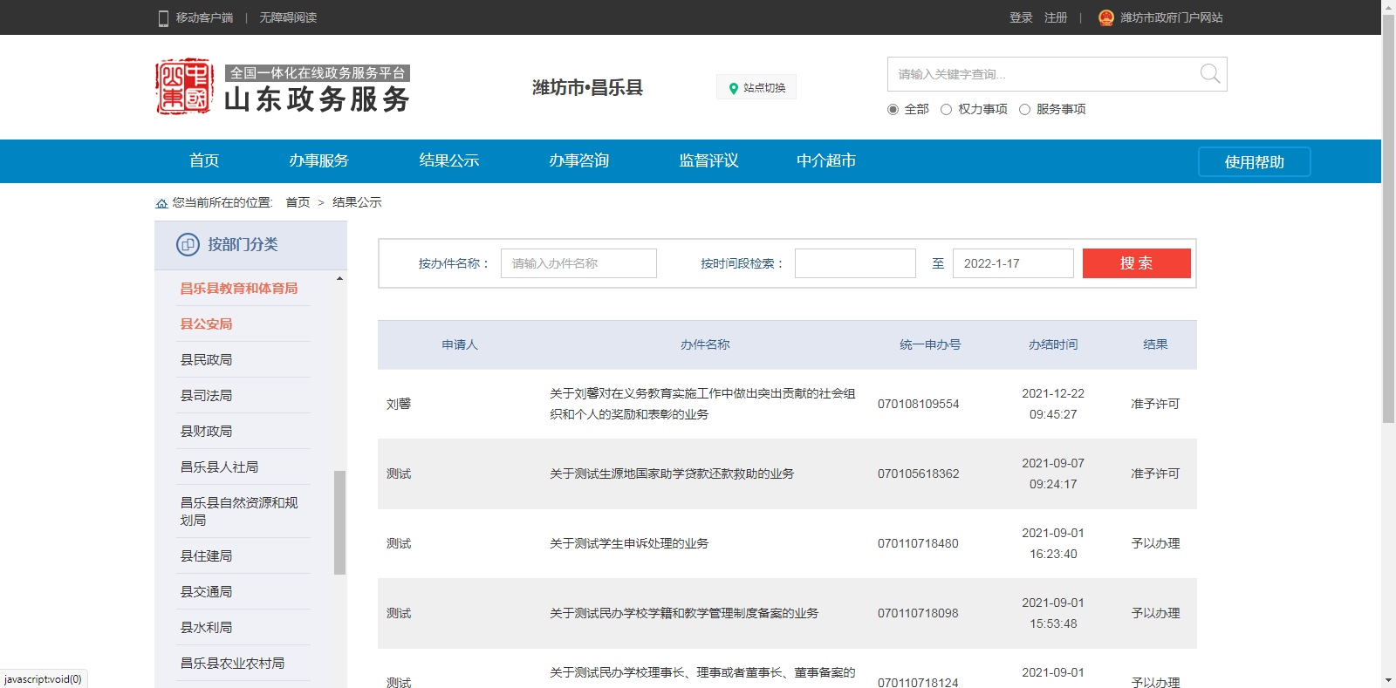
Task: Click the mobile client phone icon
Action: tap(163, 18)
